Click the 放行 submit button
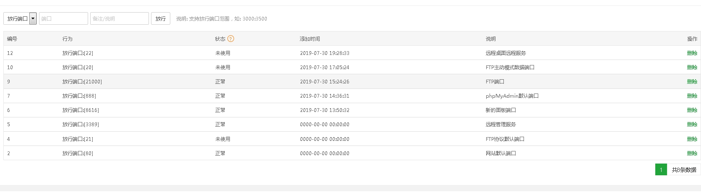This screenshot has width=701, height=195. (161, 18)
